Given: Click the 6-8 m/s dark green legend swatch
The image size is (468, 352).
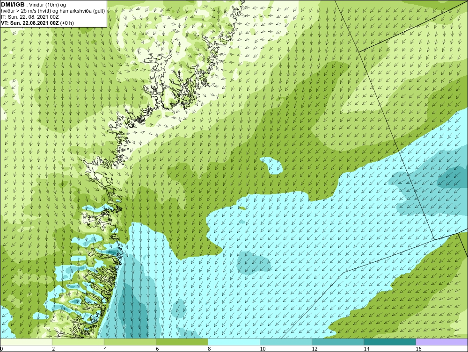Looking at the screenshot, I should click(x=182, y=342).
